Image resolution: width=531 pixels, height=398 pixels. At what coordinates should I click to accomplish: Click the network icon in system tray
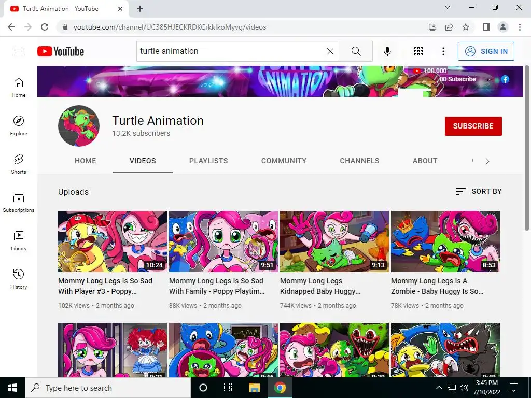pos(452,388)
